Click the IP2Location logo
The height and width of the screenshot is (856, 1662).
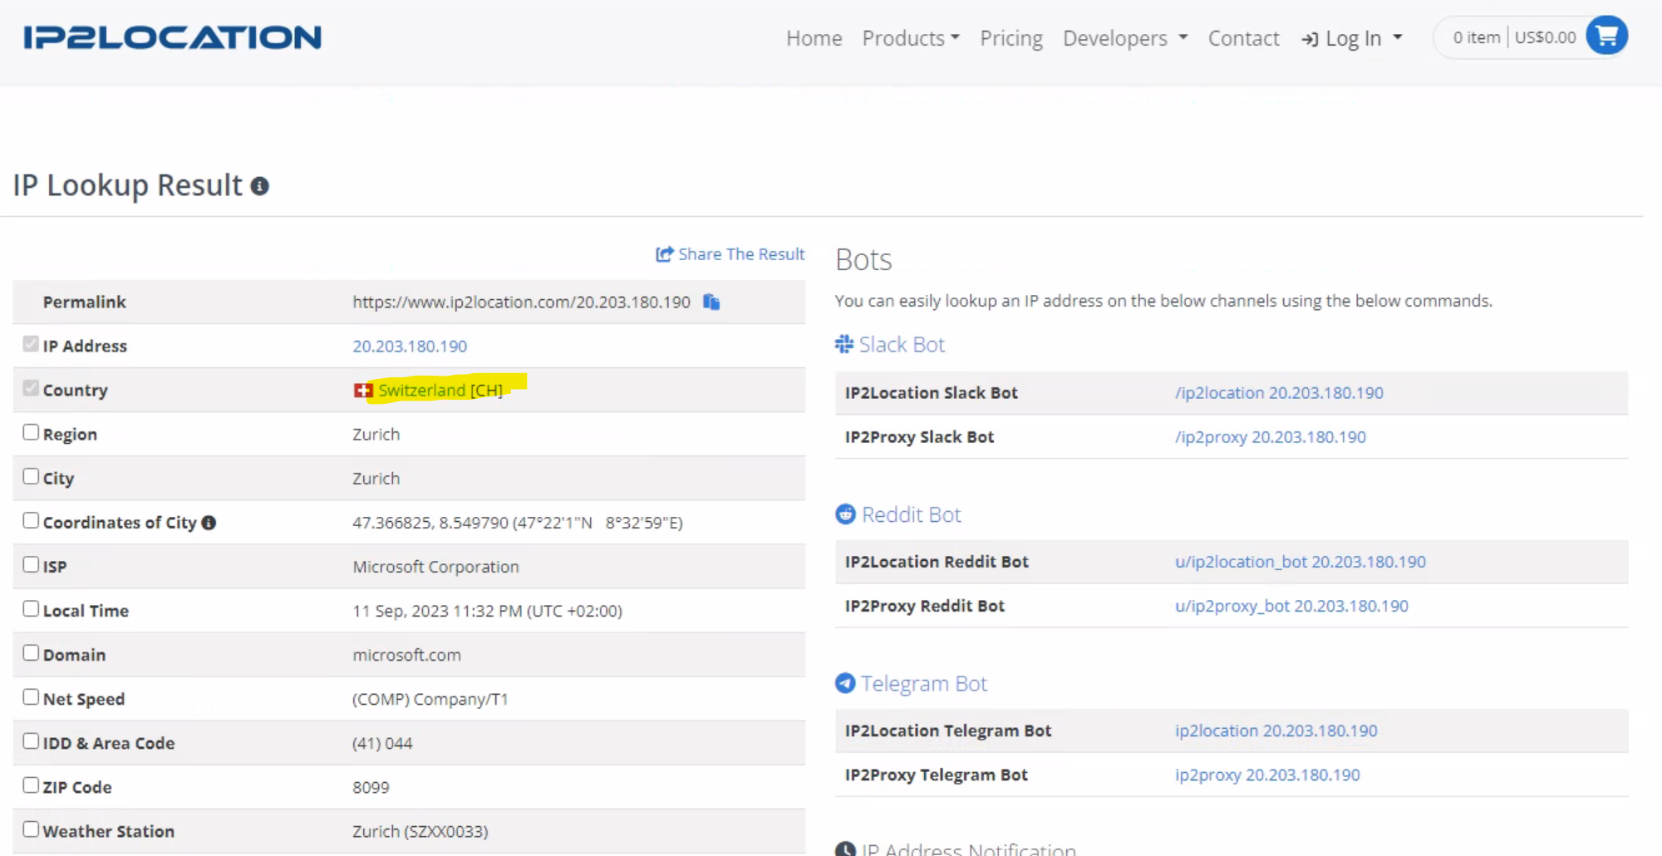[x=173, y=37]
